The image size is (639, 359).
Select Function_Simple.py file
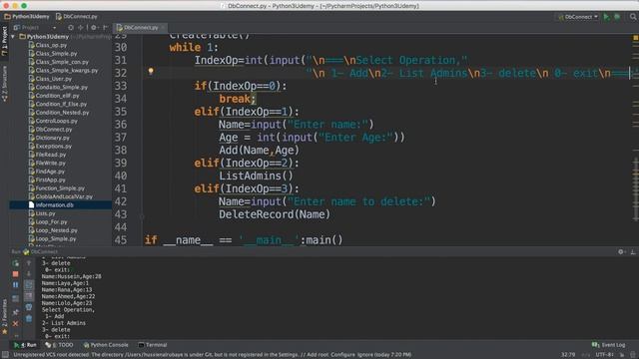pyautogui.click(x=57, y=188)
